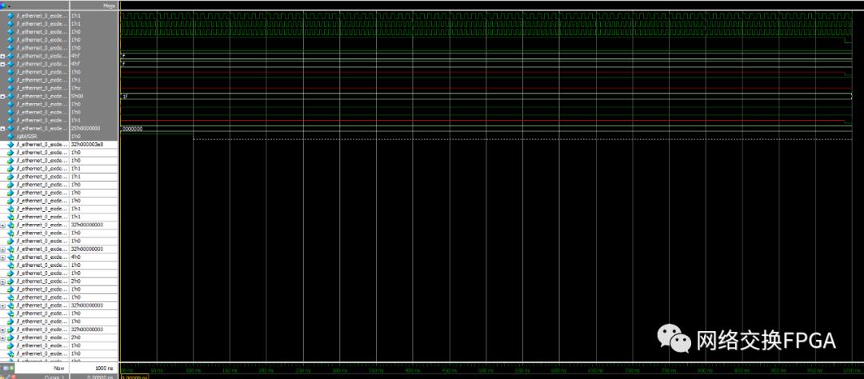Select the signal name in the 1'hx row

(x=42, y=88)
